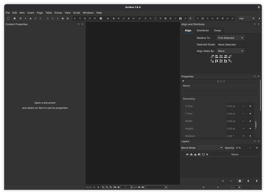Click the lock column icon in Layers
Screen dimensions: 266x194
click(x=195, y=154)
